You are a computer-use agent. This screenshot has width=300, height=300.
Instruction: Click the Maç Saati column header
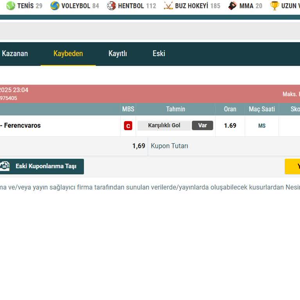click(x=262, y=109)
